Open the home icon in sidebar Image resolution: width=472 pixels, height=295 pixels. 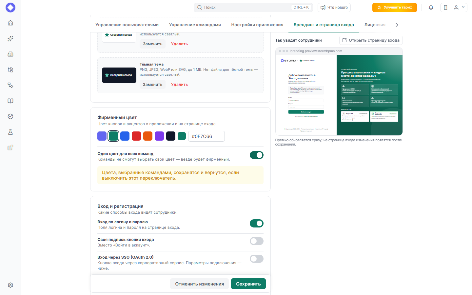pos(10,23)
